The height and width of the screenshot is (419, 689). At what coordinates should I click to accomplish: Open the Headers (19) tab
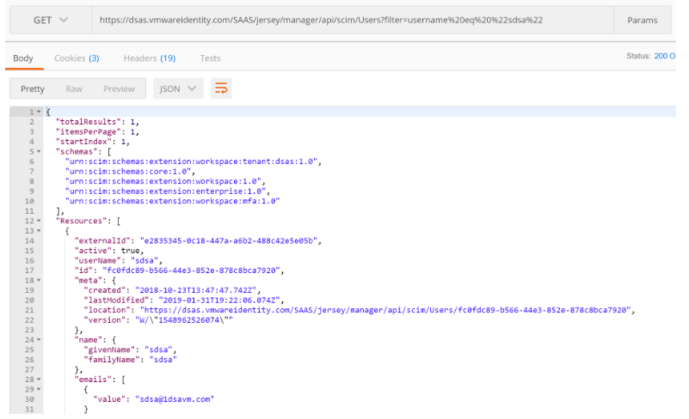(149, 58)
